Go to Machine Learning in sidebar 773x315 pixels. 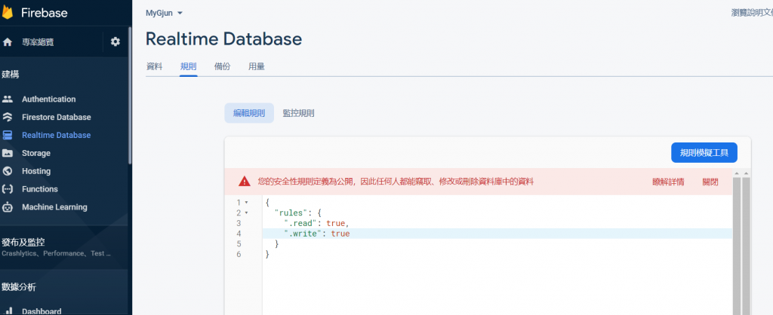point(54,207)
